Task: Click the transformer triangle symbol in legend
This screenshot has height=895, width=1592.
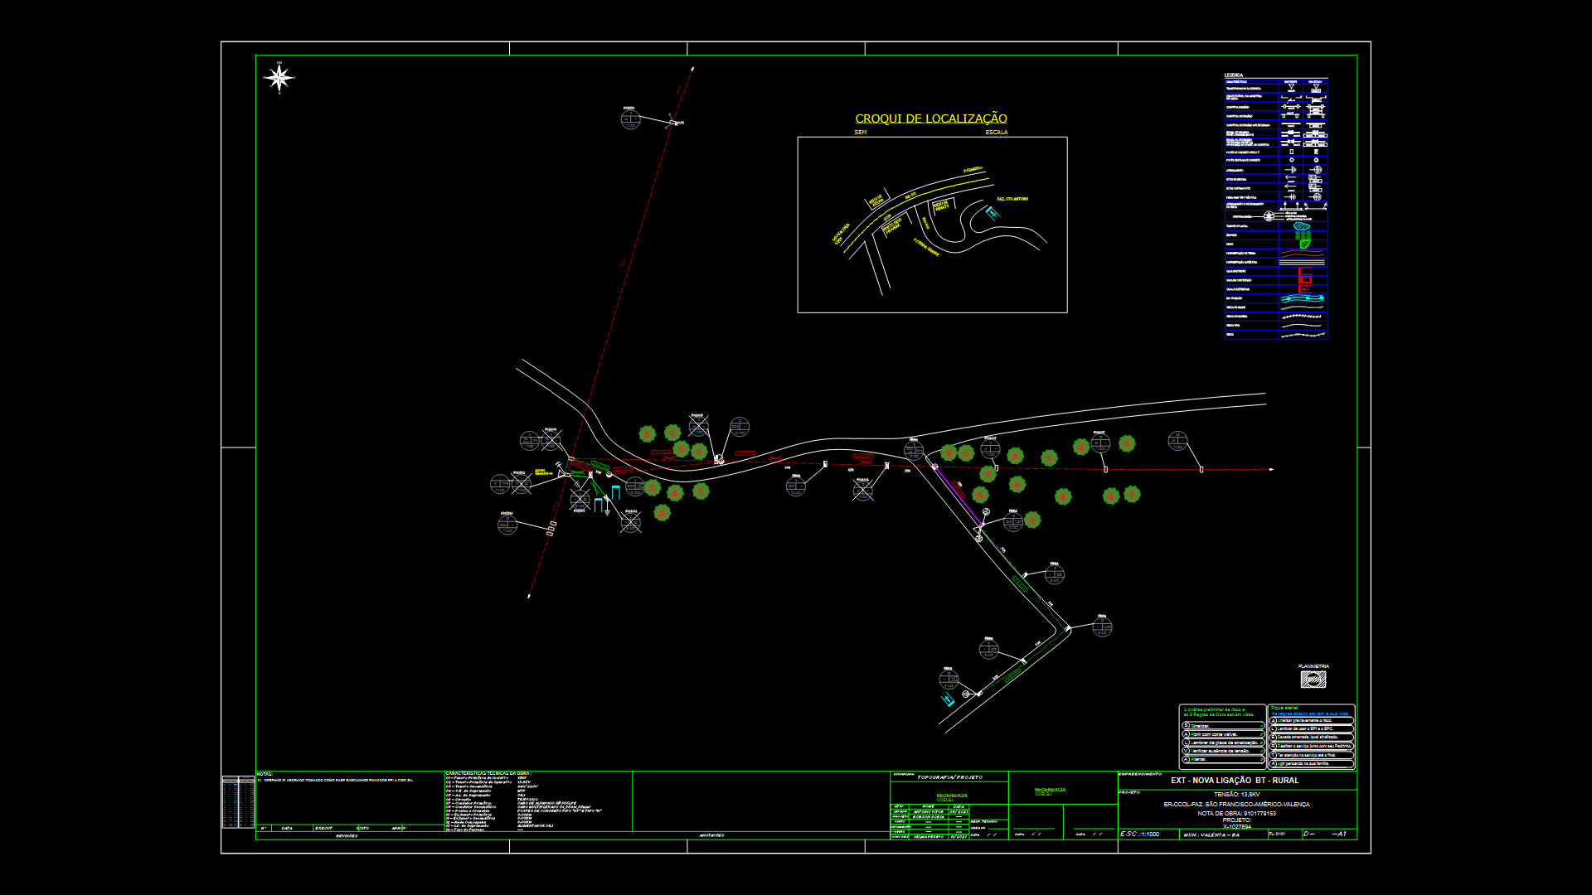Action: pos(1291,87)
